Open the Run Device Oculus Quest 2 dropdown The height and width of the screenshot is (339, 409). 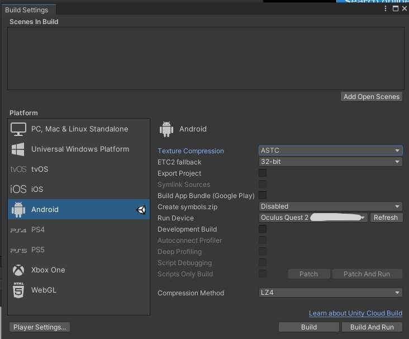point(313,218)
